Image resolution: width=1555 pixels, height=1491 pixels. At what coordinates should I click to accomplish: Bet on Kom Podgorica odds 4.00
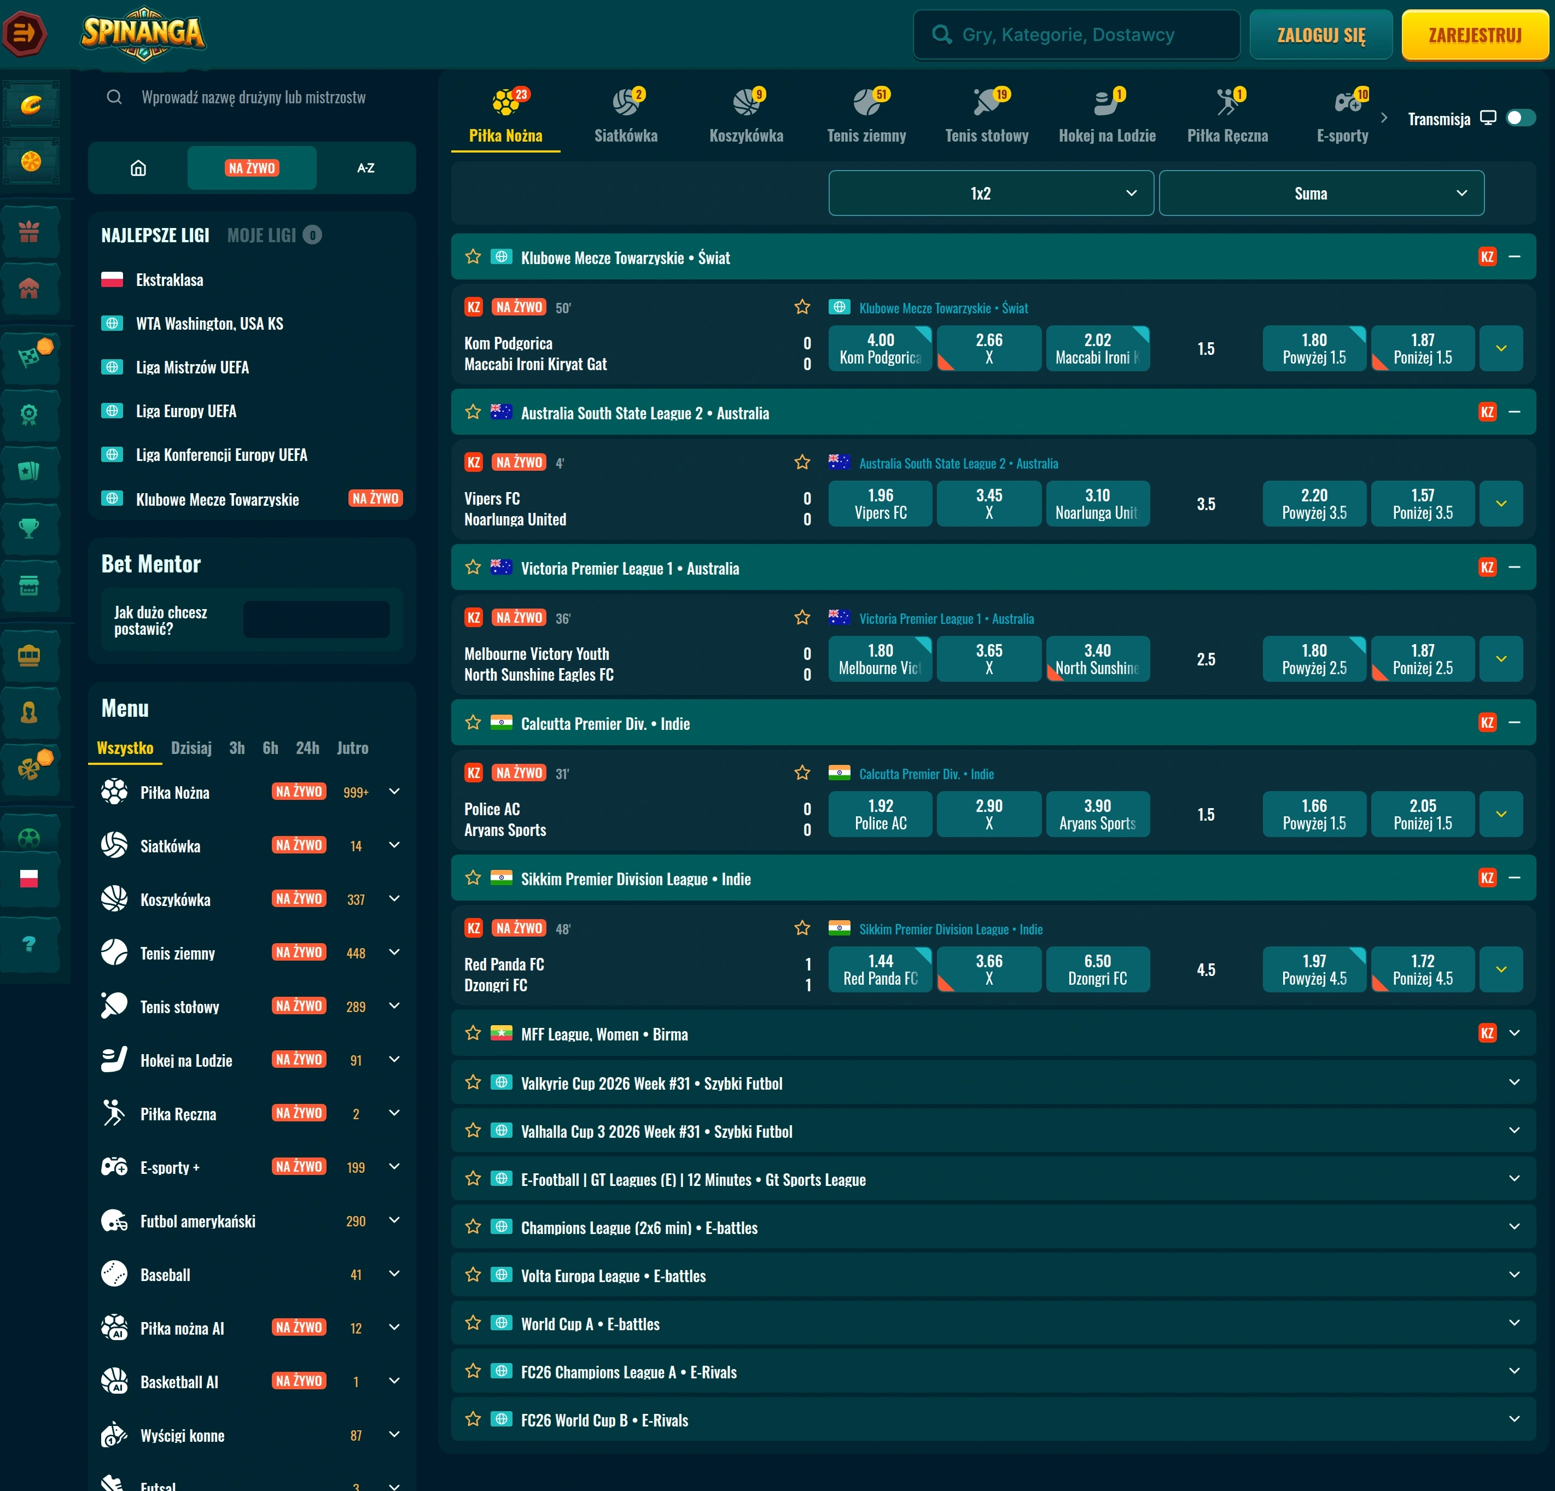880,348
